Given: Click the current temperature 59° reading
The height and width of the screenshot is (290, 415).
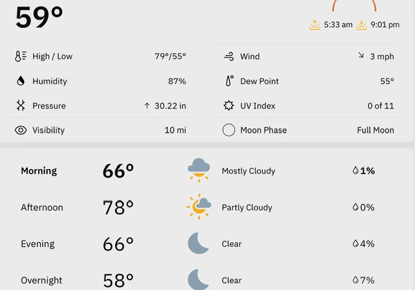Looking at the screenshot, I should 39,17.
